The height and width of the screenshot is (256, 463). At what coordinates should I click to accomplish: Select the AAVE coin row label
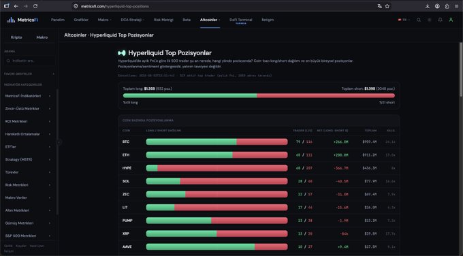127,247
